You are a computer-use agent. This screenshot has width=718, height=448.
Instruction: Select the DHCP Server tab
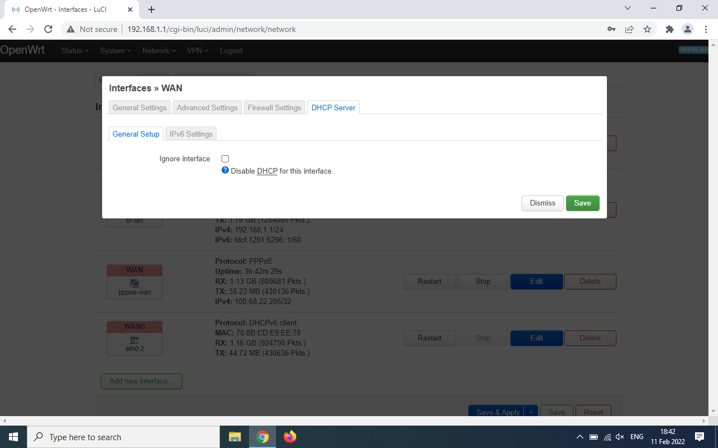pyautogui.click(x=333, y=108)
